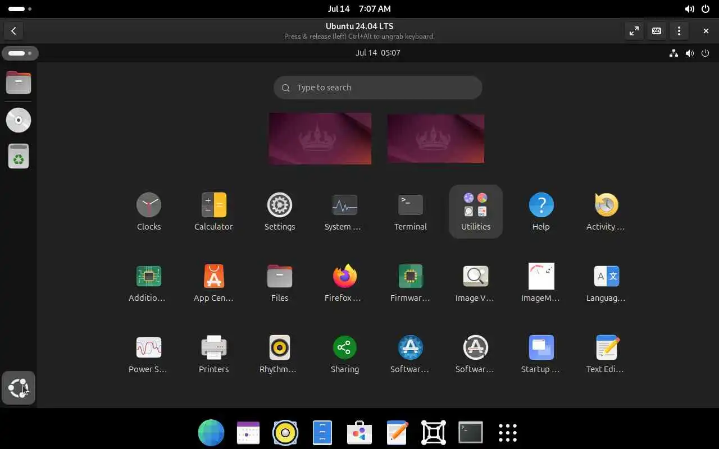
Task: Open the viewer three-dot menu
Action: pyautogui.click(x=679, y=31)
